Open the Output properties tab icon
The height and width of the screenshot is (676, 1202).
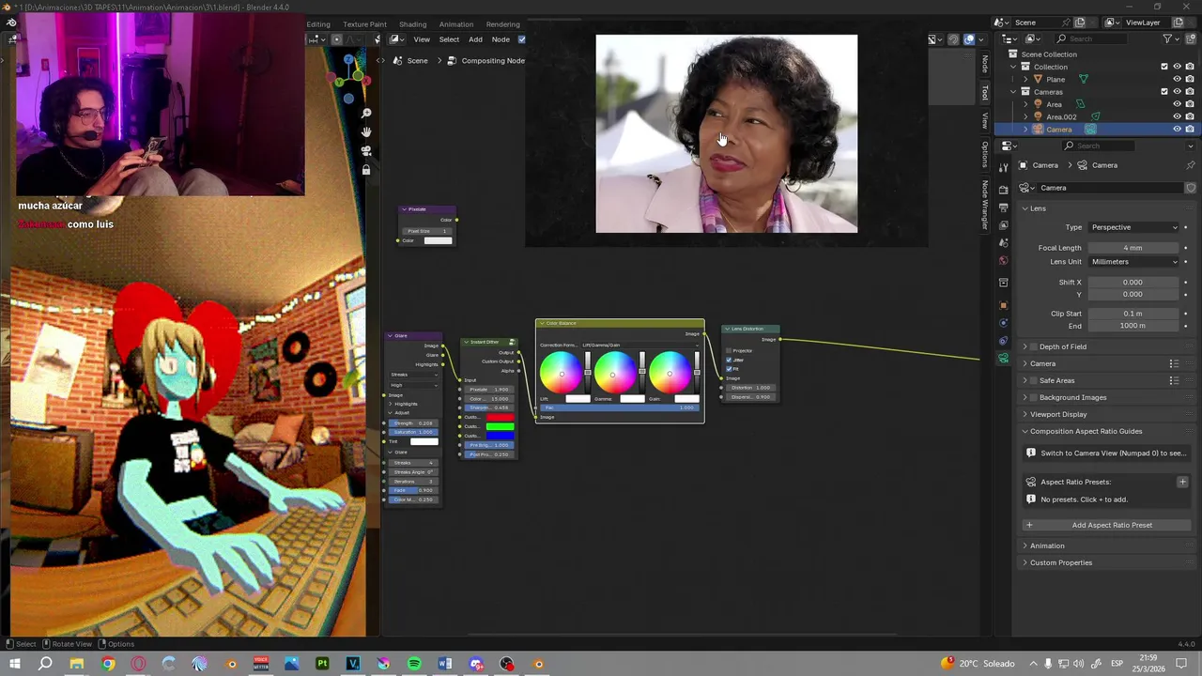click(1003, 207)
